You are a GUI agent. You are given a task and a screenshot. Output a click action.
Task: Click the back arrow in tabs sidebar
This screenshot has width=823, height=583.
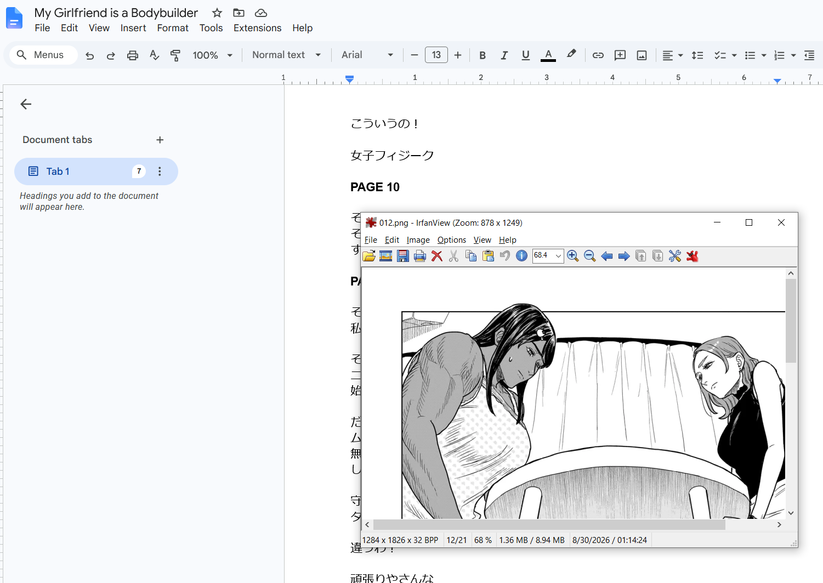[x=26, y=104]
